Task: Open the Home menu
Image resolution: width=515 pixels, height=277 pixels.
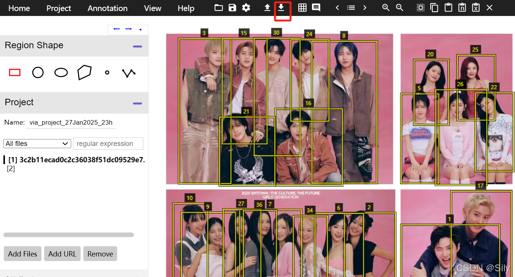Action: tap(19, 8)
